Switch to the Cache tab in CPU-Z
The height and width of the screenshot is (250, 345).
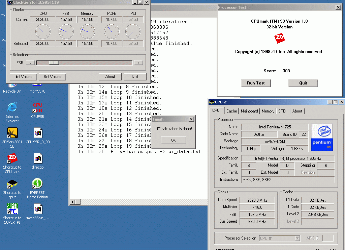tap(232, 111)
